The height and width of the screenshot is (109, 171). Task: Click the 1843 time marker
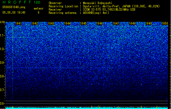tap(51, 23)
